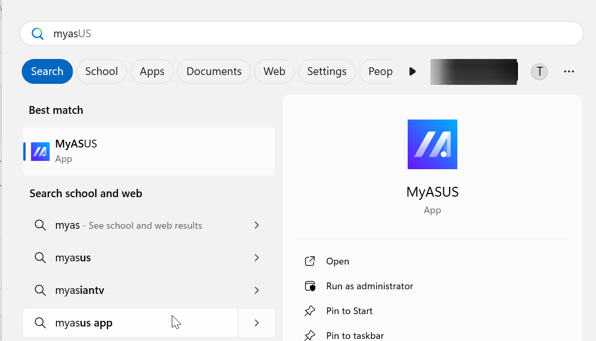Select the School filter tab
This screenshot has height=341, width=596.
click(101, 71)
